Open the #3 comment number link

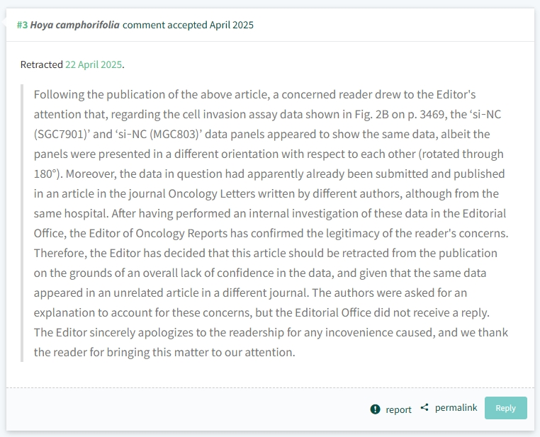[x=23, y=25]
